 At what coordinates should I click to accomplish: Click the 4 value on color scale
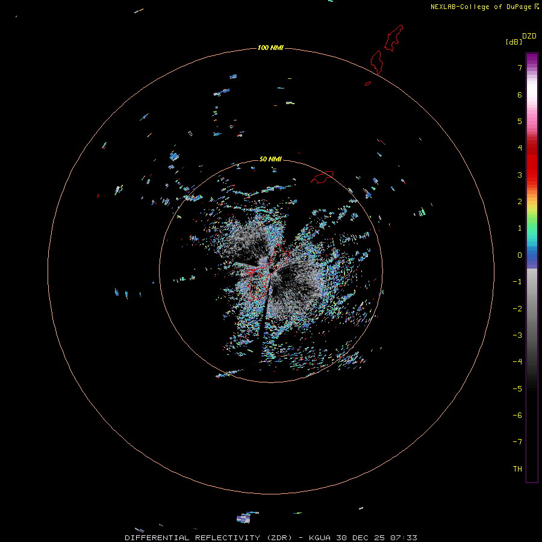pos(520,148)
